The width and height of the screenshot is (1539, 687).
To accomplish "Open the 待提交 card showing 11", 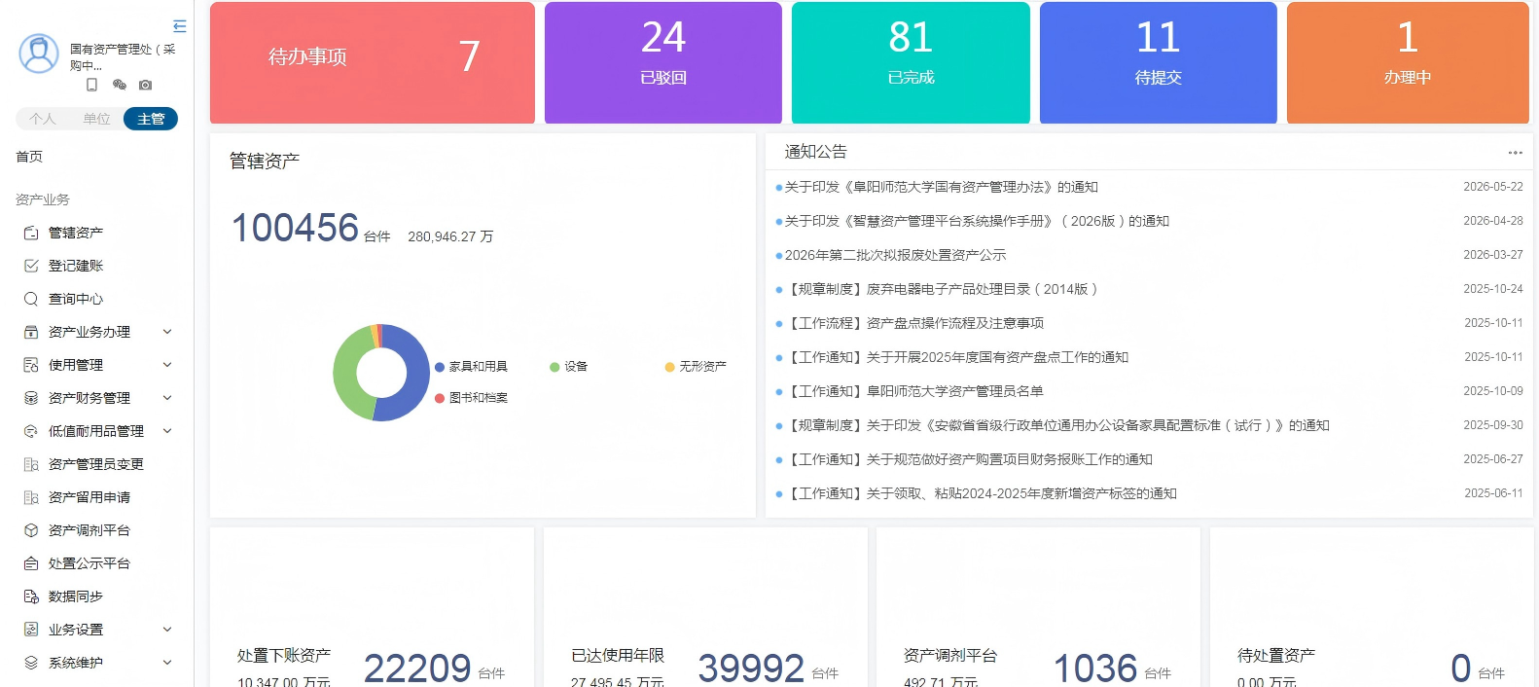I will coord(1159,62).
